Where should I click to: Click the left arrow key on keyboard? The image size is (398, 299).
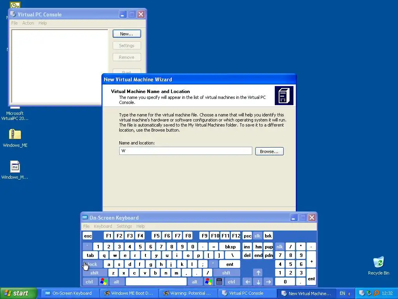[248, 282]
